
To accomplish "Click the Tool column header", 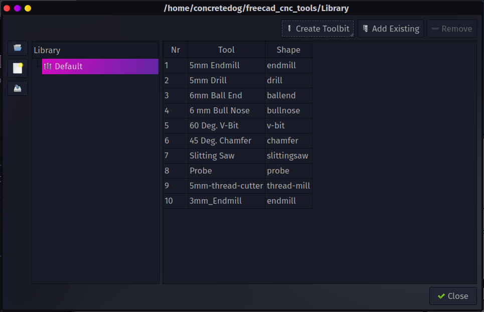I will (226, 50).
